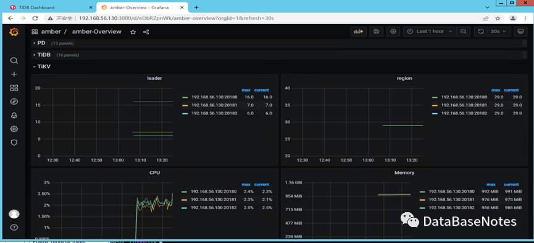The image size is (534, 243).
Task: Click the amber-Overview dashboard title
Action: pos(97,31)
